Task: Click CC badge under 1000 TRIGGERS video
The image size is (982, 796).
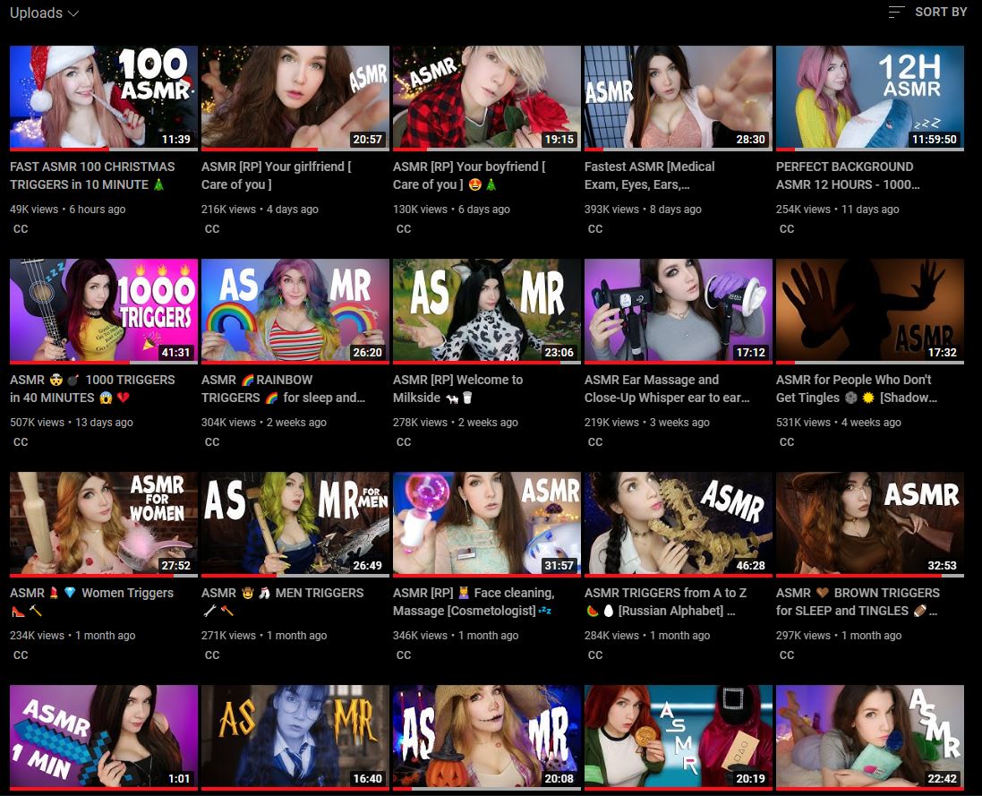Action: 21,441
